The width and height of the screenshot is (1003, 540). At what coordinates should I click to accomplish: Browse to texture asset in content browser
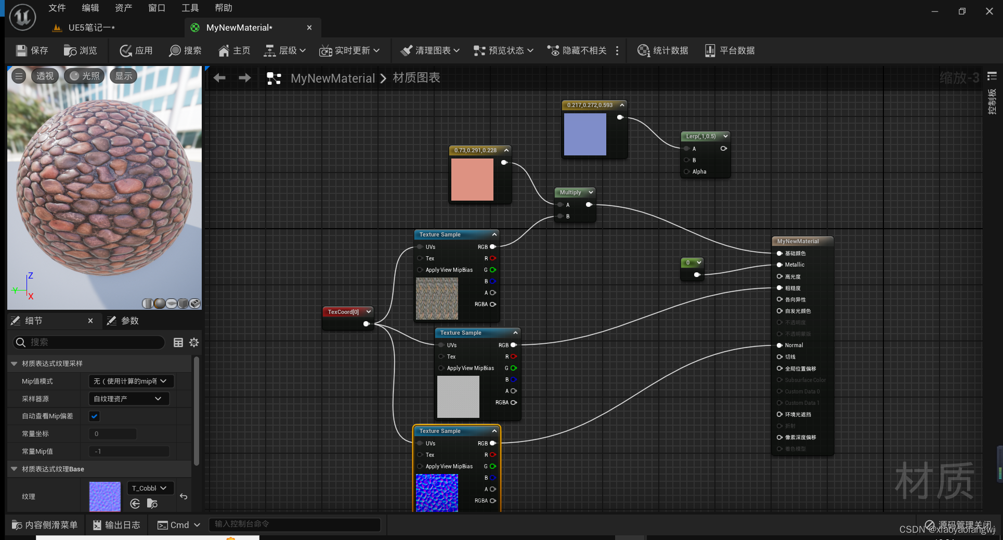pyautogui.click(x=152, y=503)
